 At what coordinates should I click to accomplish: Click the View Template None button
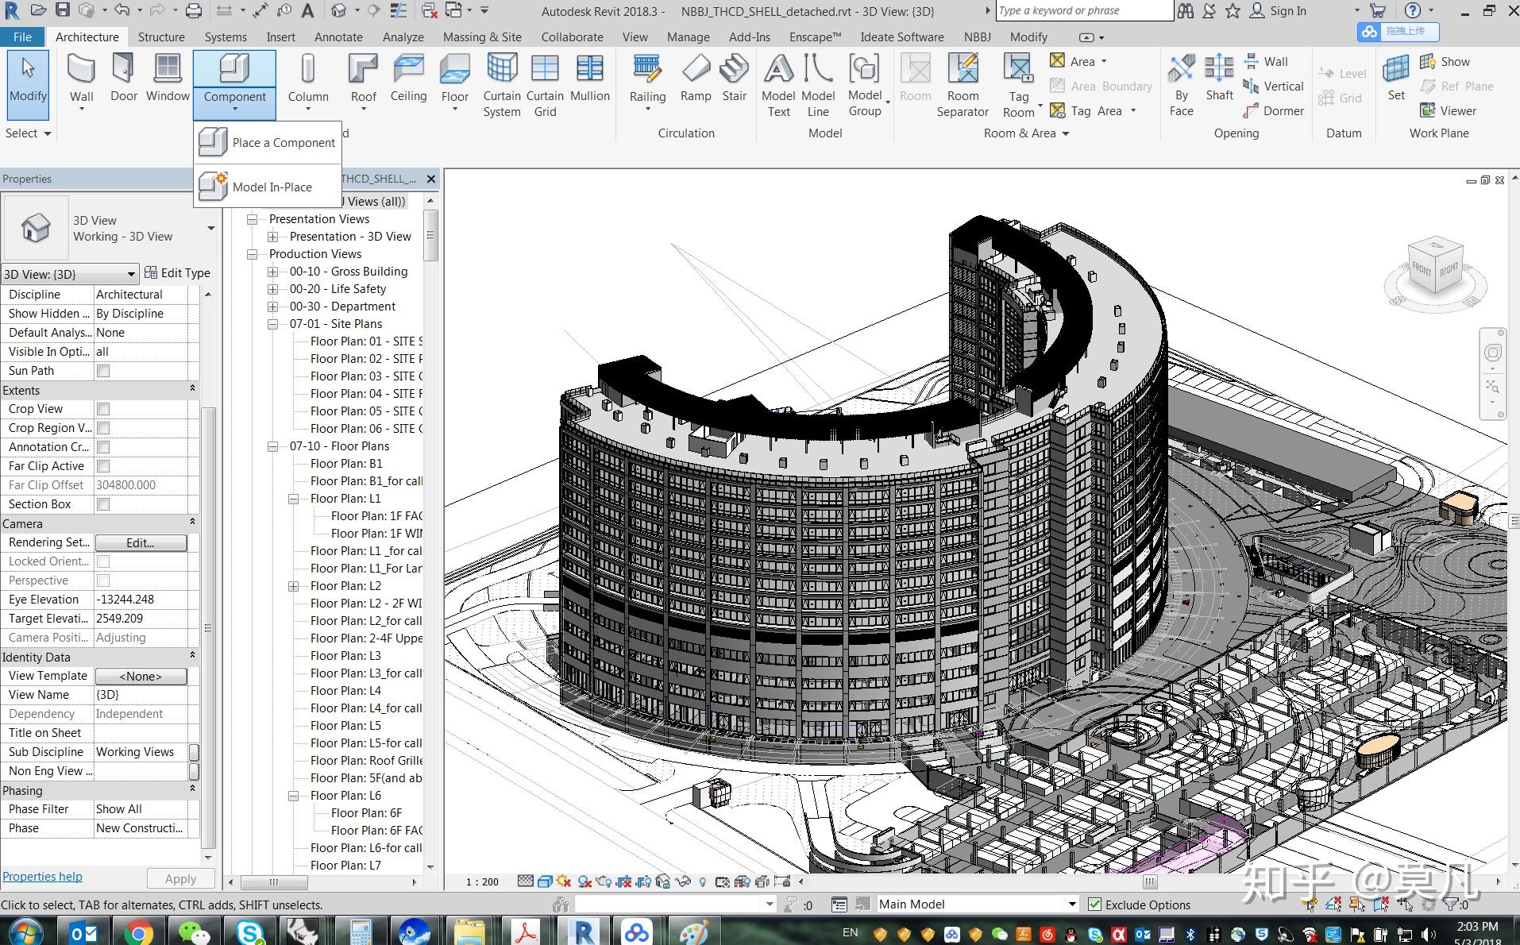tap(141, 677)
